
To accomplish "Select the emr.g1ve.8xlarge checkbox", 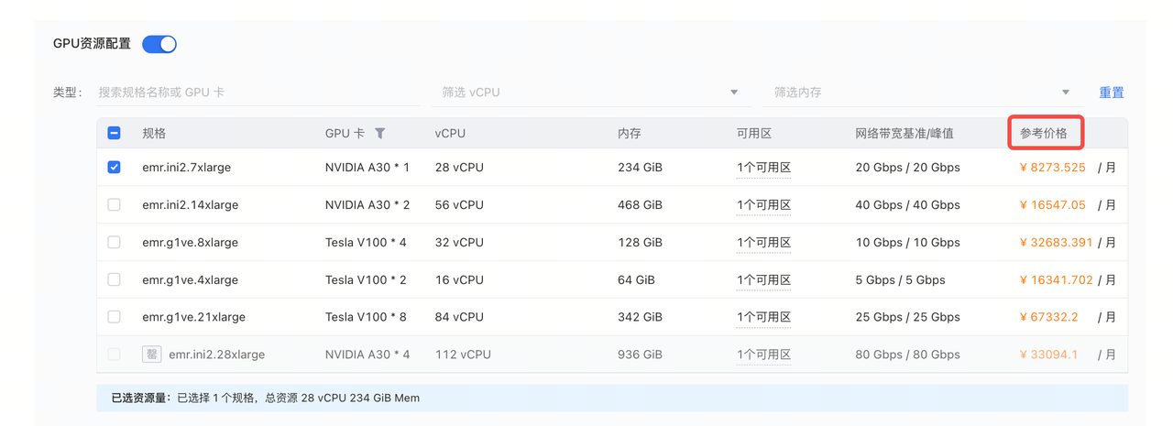I will click(x=115, y=243).
